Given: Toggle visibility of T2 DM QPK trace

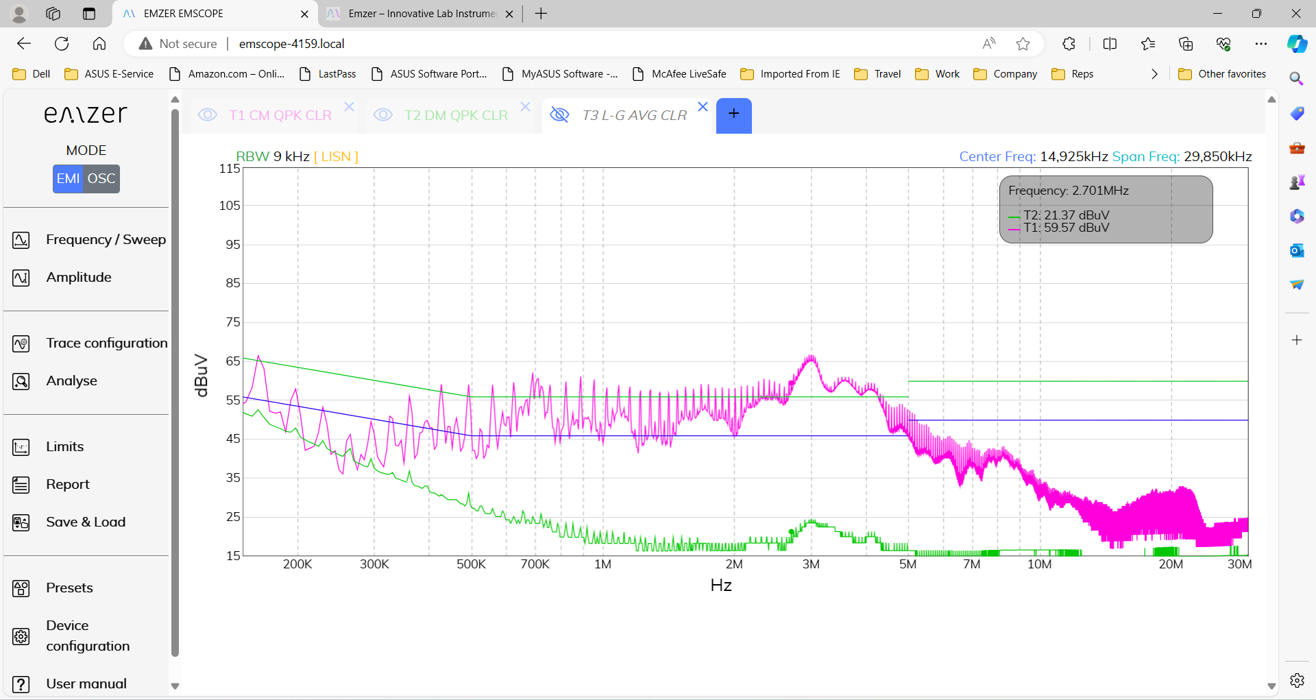Looking at the screenshot, I should point(383,115).
